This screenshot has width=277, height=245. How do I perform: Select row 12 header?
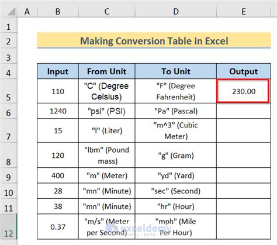(8, 227)
